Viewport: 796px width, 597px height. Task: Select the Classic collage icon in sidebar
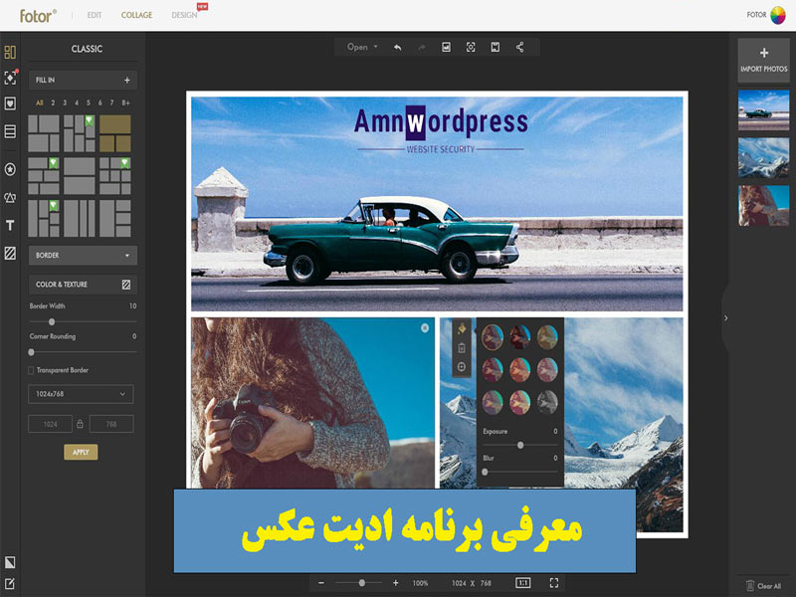click(10, 52)
